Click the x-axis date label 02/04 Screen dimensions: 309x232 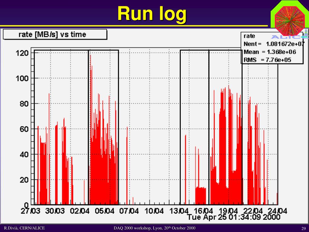point(80,211)
